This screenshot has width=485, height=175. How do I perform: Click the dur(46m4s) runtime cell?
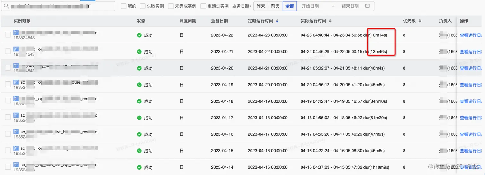click(374, 68)
